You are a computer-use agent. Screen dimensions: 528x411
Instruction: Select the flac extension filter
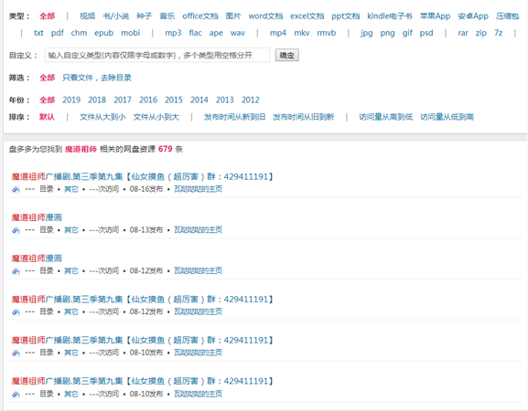pyautogui.click(x=195, y=33)
